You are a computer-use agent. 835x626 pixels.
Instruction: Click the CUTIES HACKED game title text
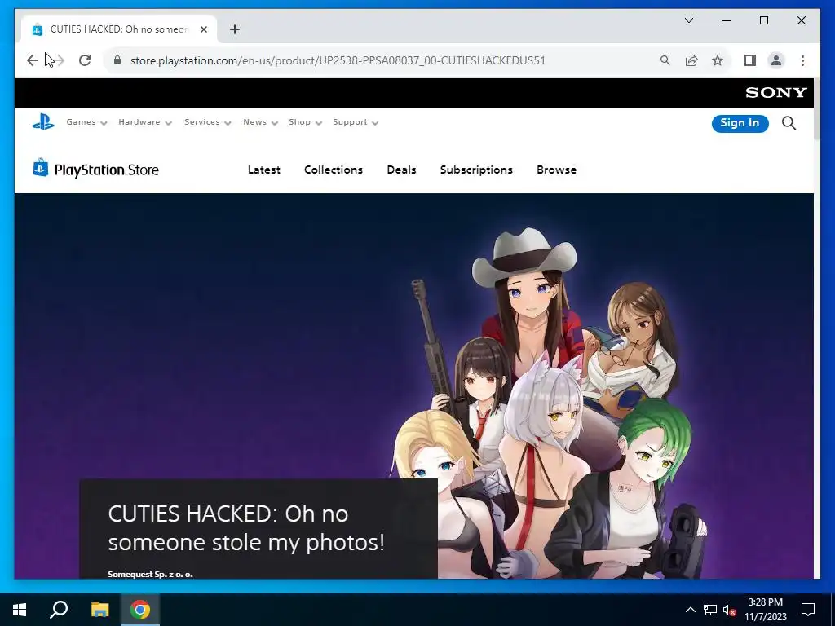pos(246,528)
